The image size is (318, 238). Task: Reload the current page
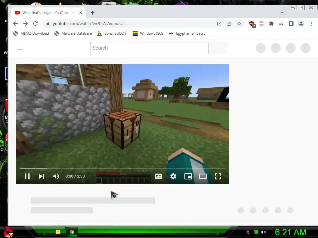[x=35, y=24]
